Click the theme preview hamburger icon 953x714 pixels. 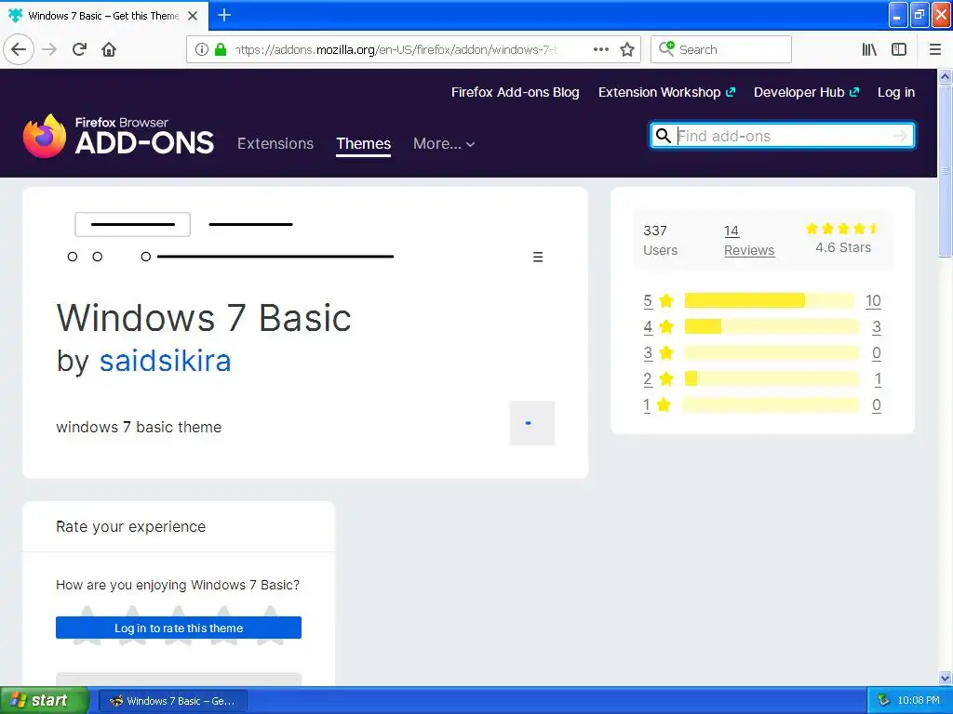pos(538,257)
